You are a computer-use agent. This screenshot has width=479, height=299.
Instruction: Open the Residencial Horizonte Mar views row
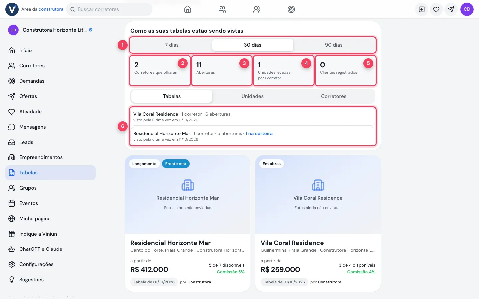[253, 136]
